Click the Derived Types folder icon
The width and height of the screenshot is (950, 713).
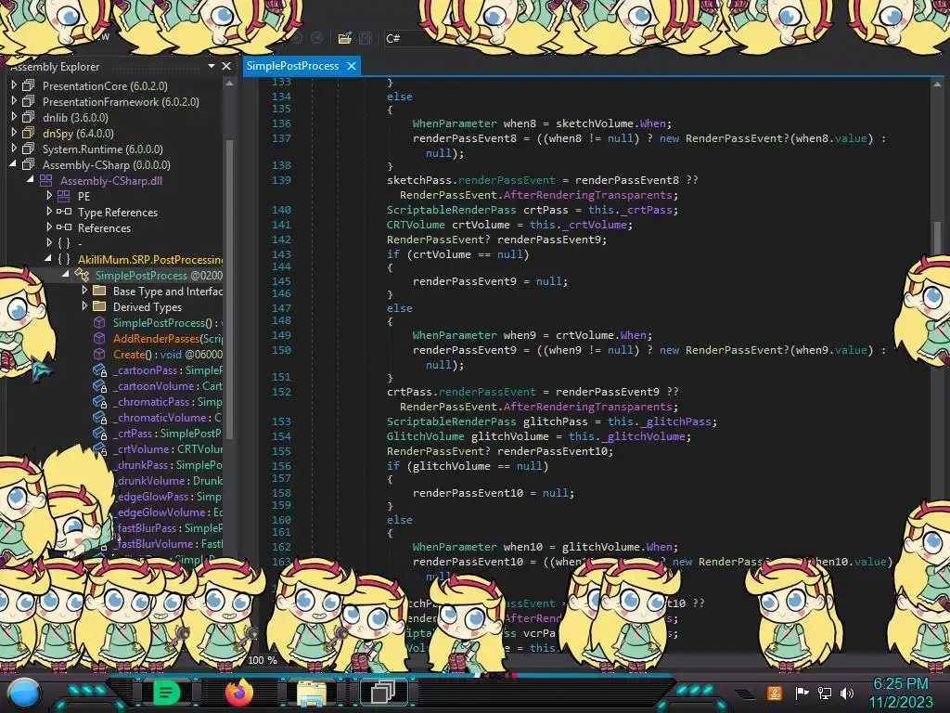pos(99,306)
